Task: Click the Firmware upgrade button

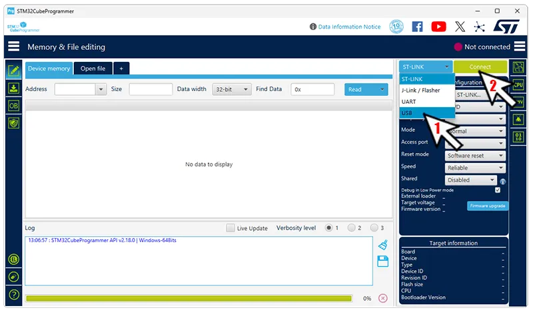Action: tap(488, 206)
